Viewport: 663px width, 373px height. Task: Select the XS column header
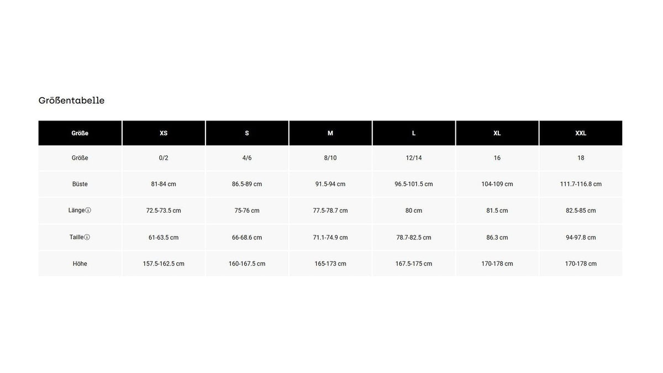(164, 133)
